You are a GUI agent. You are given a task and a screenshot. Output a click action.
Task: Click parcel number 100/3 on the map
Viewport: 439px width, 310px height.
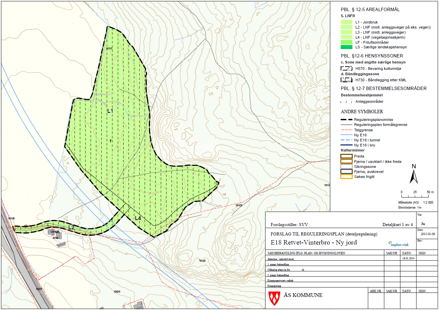point(117,292)
